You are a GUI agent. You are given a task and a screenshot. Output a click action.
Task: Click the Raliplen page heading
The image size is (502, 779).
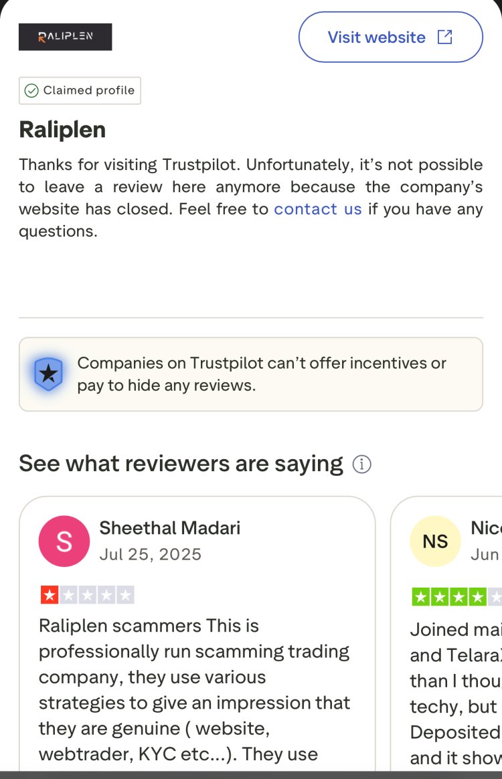(62, 129)
